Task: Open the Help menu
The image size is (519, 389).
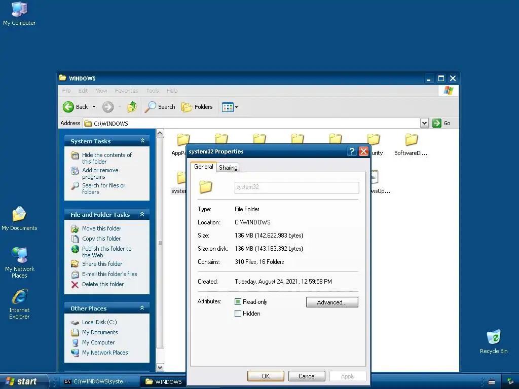Action: pyautogui.click(x=172, y=91)
